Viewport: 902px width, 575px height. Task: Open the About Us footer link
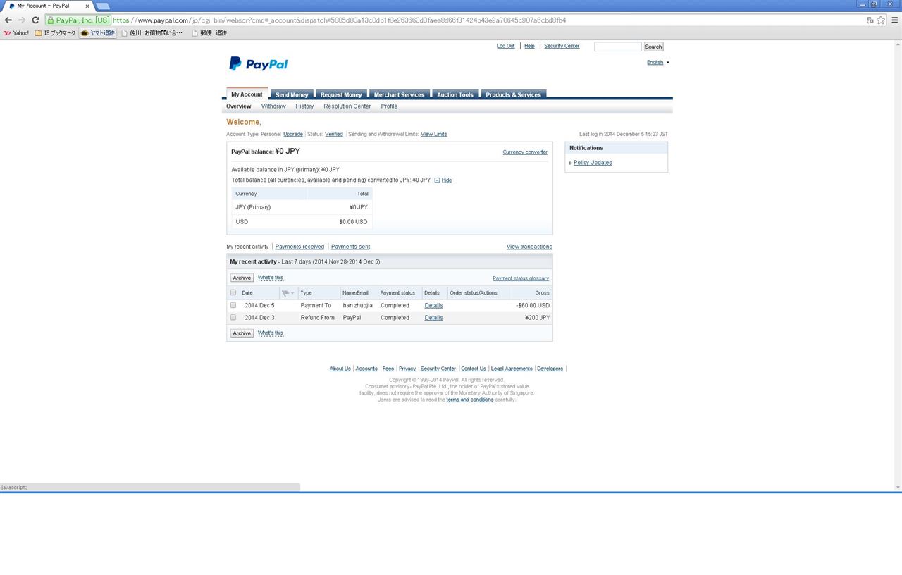click(340, 369)
